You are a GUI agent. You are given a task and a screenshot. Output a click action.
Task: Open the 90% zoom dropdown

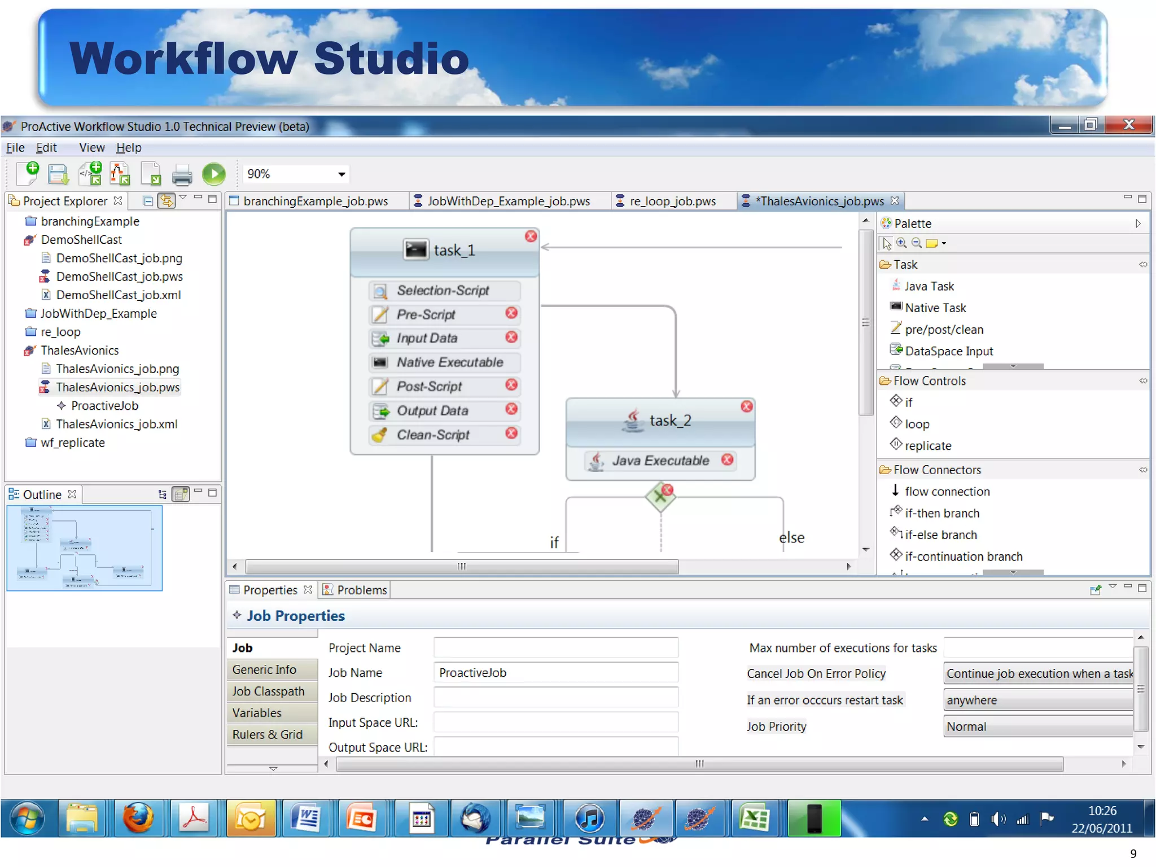(341, 174)
